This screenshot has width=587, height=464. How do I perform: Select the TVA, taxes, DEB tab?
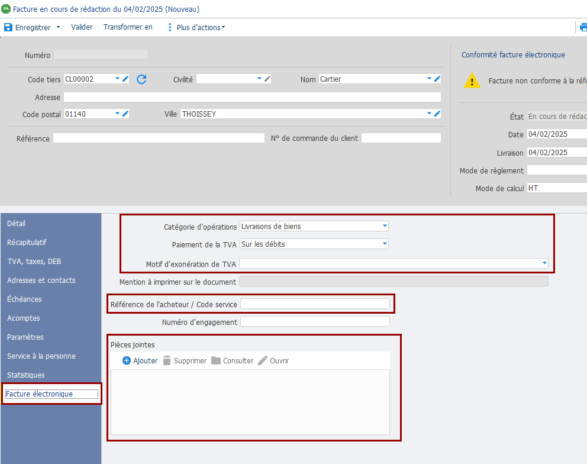[x=34, y=262]
